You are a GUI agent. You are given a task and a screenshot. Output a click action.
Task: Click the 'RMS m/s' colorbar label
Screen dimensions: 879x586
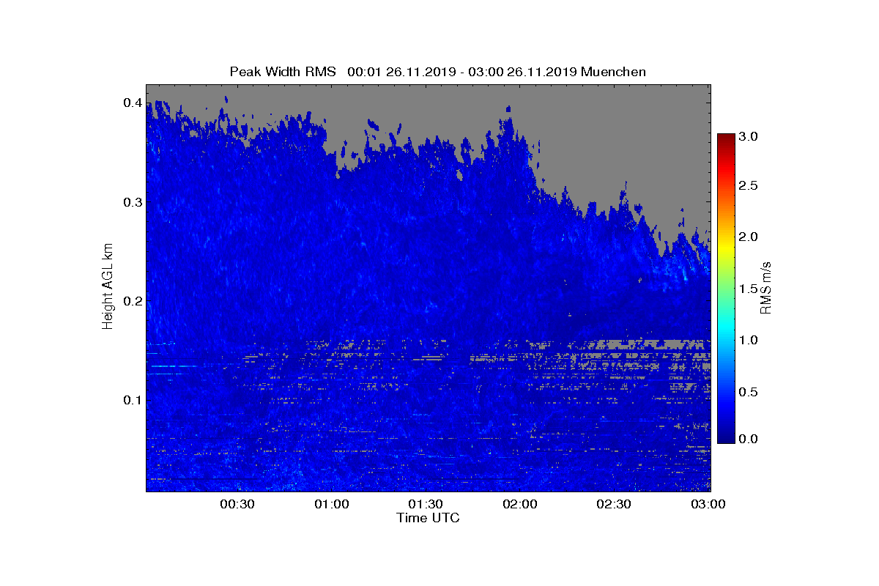(x=765, y=286)
